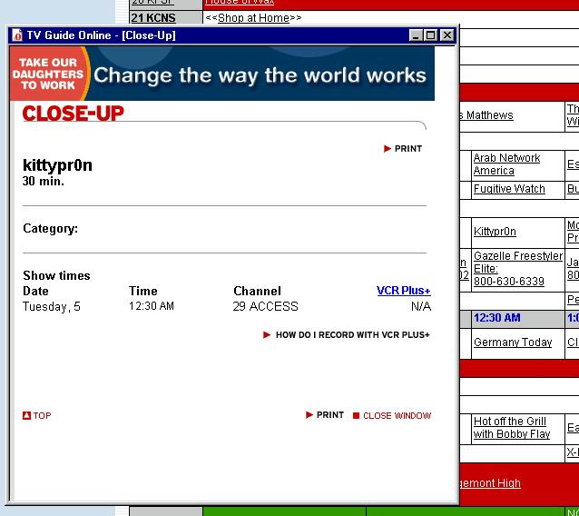Open Hot off the Grill with Bobby Flay
579x516 pixels.
pos(512,428)
